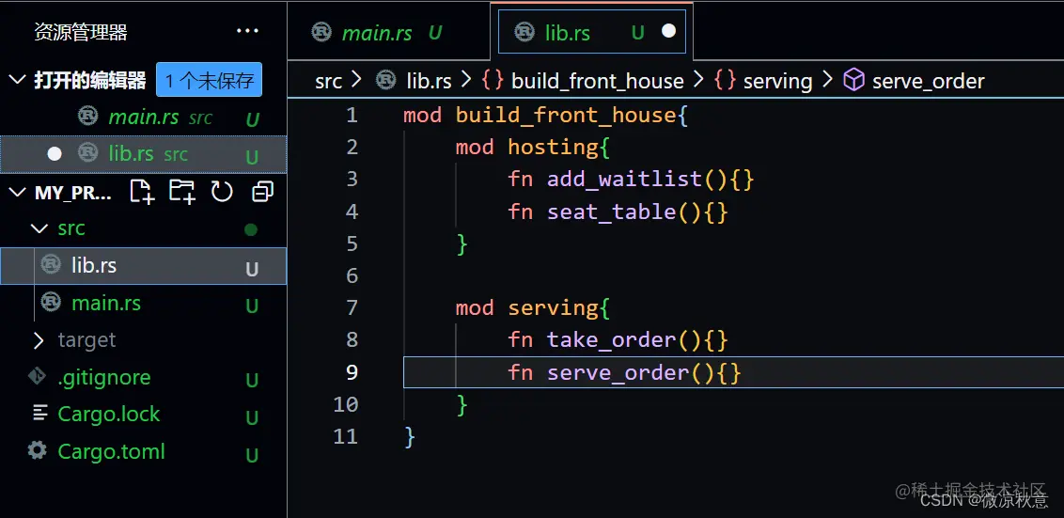This screenshot has width=1064, height=518.
Task: Open the explorer more actions ellipsis
Action: [x=248, y=31]
